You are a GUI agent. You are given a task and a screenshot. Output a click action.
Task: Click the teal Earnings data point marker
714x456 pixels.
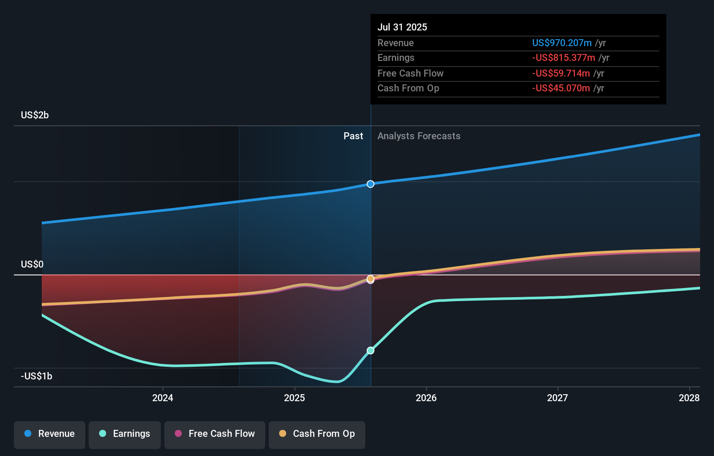(x=370, y=350)
